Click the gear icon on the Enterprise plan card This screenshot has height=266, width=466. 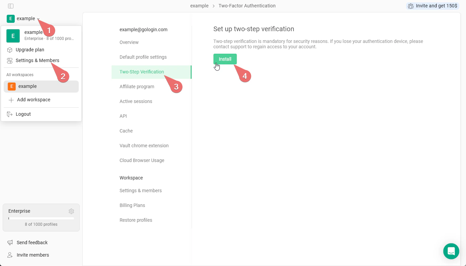[x=71, y=211]
